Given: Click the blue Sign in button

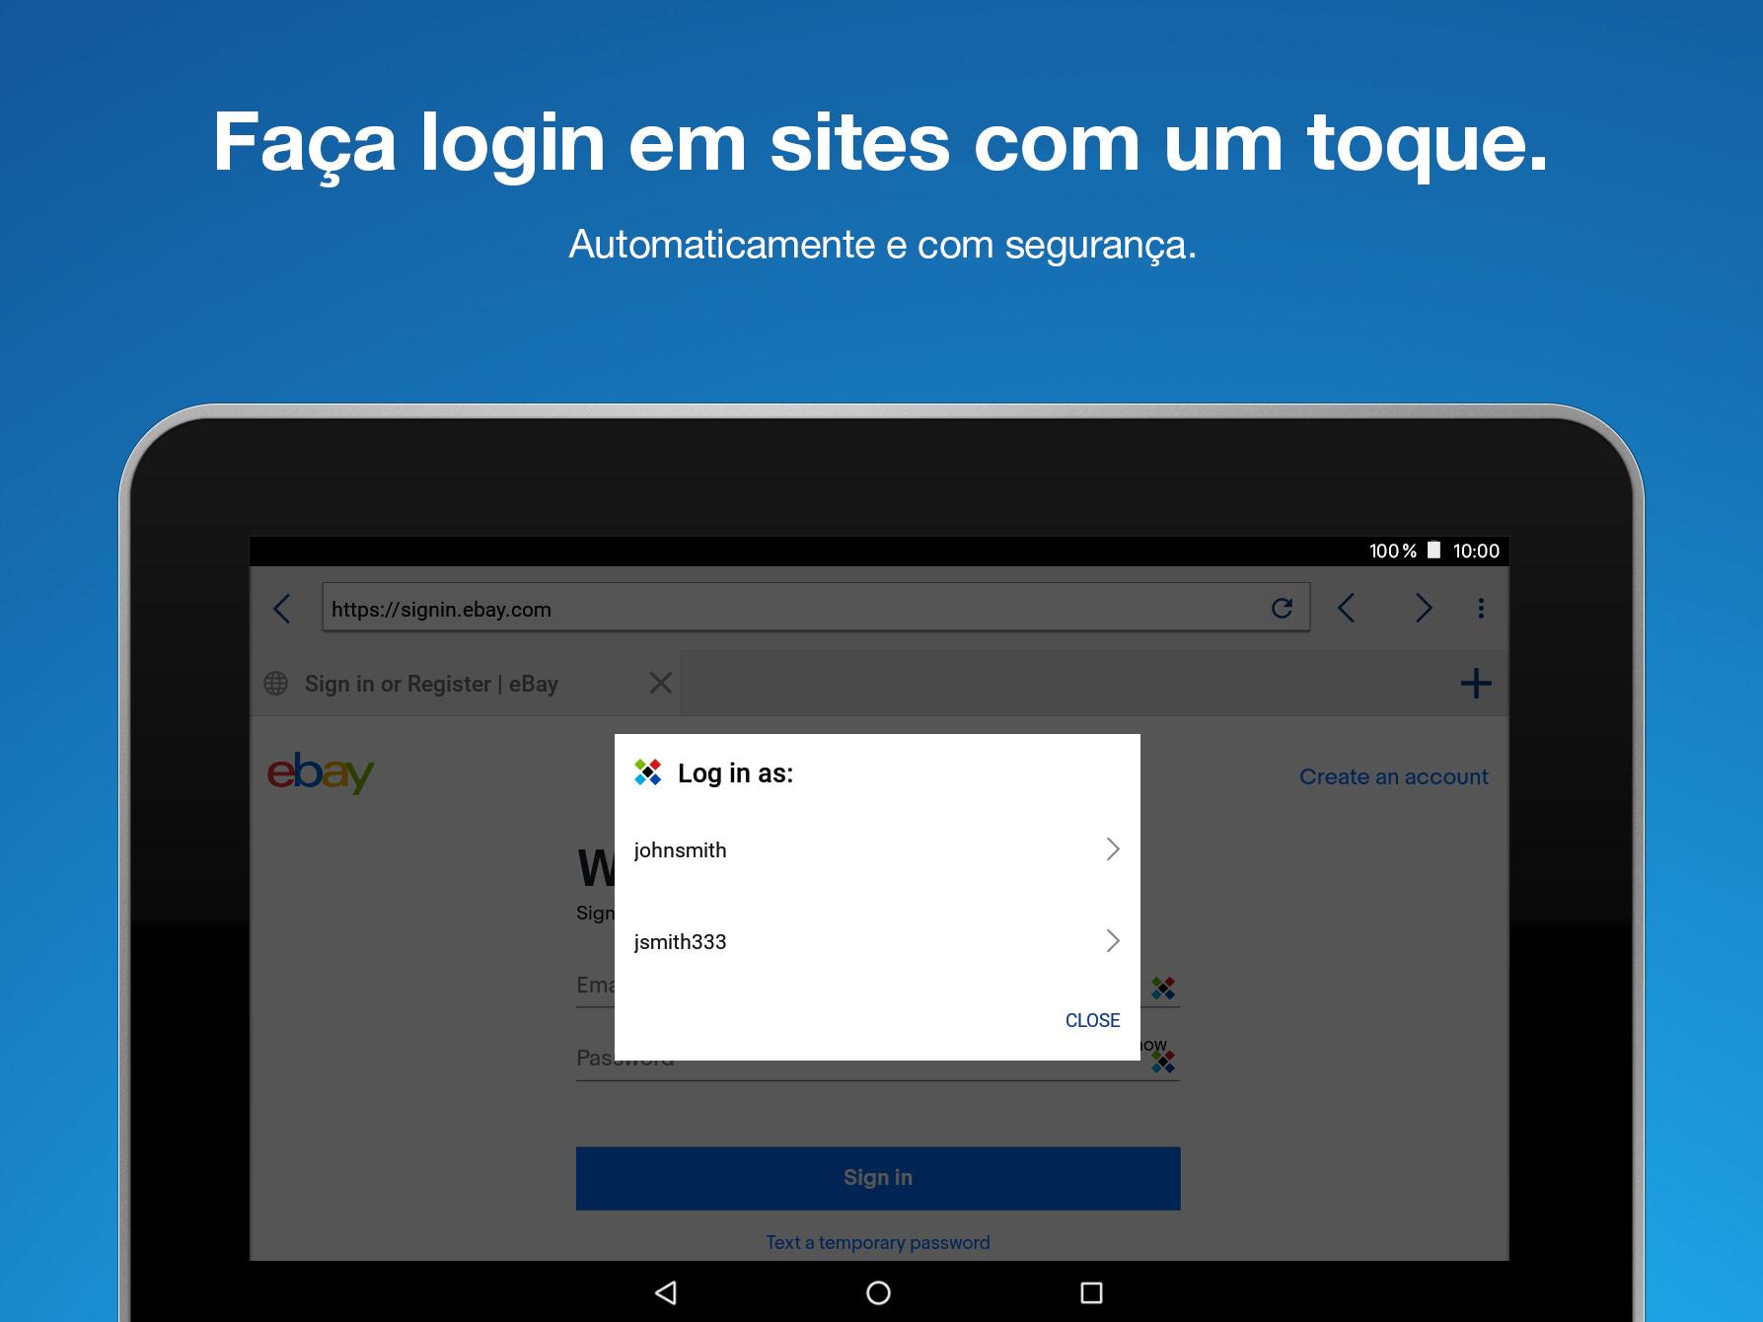Looking at the screenshot, I should [x=878, y=1178].
